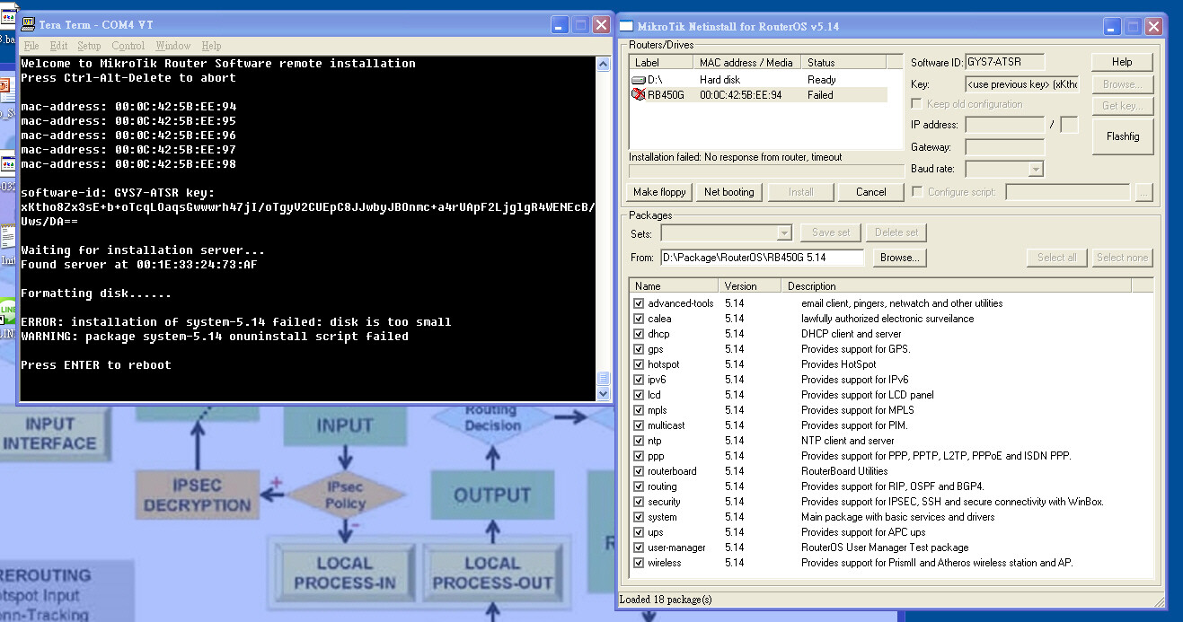
Task: Uncheck the mpls package
Action: click(x=639, y=410)
